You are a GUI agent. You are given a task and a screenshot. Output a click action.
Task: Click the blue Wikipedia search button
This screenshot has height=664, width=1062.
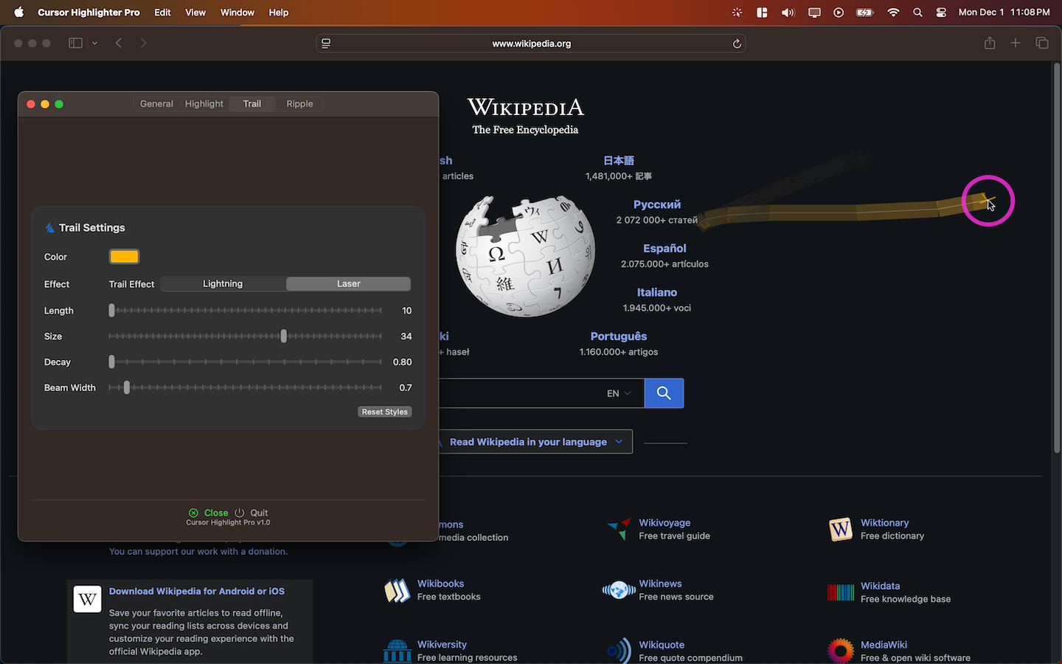tap(664, 393)
